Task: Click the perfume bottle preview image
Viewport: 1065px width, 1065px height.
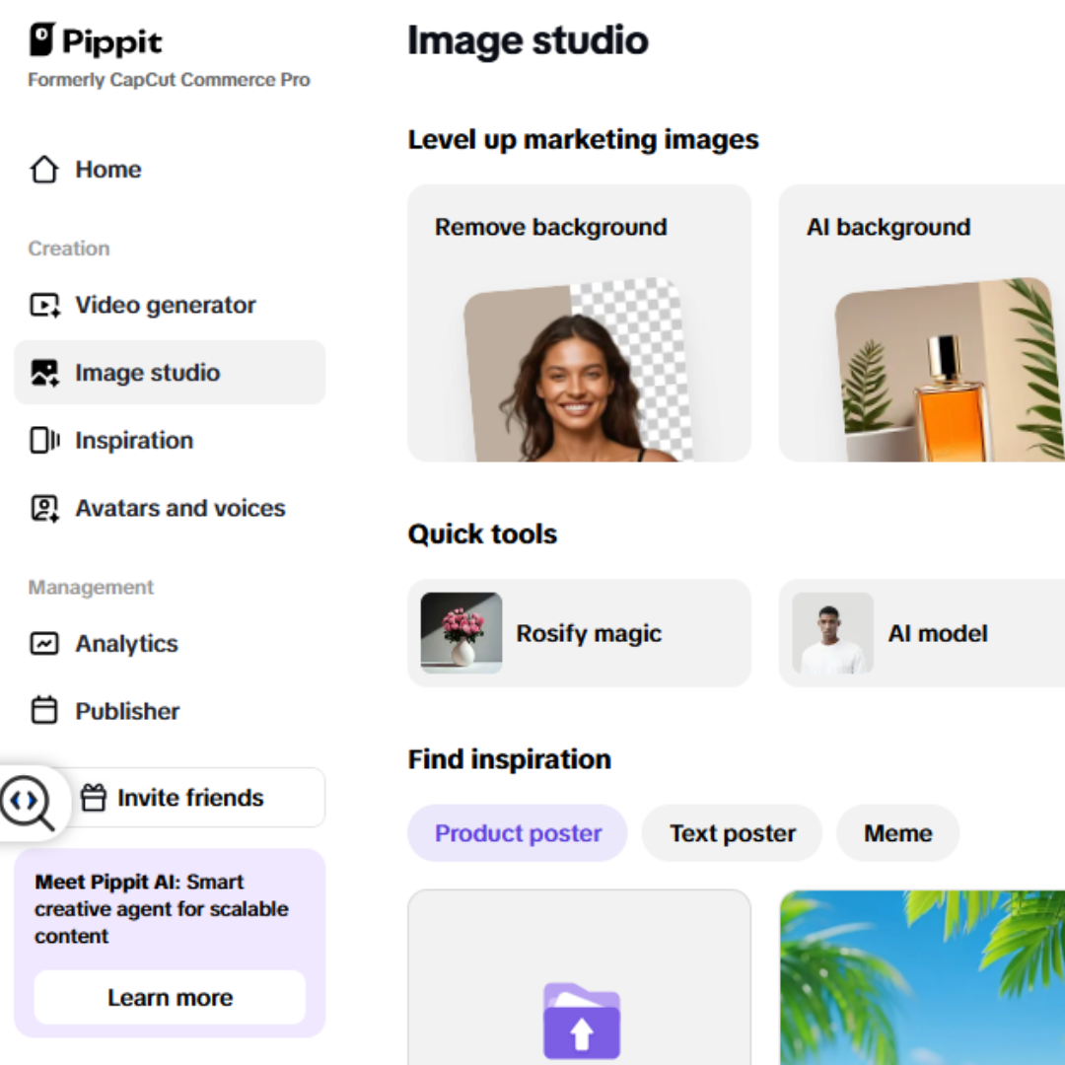Action: [x=950, y=370]
